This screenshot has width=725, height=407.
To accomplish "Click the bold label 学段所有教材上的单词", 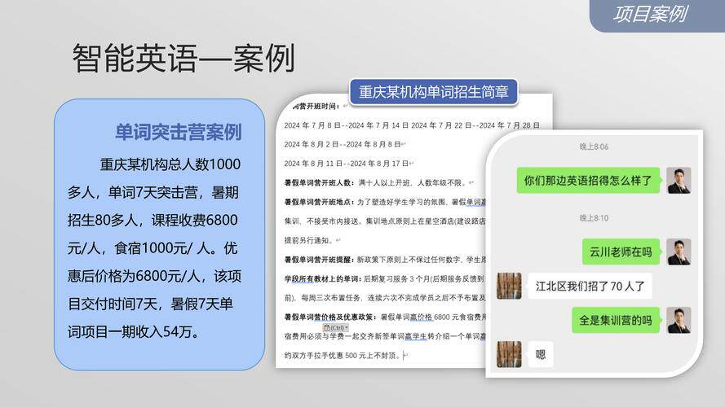I will tap(323, 278).
